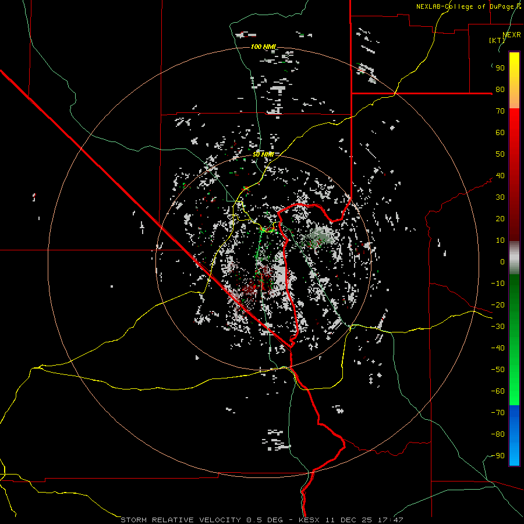Click the [KT] units label
This screenshot has height=524, width=524.
coord(497,40)
